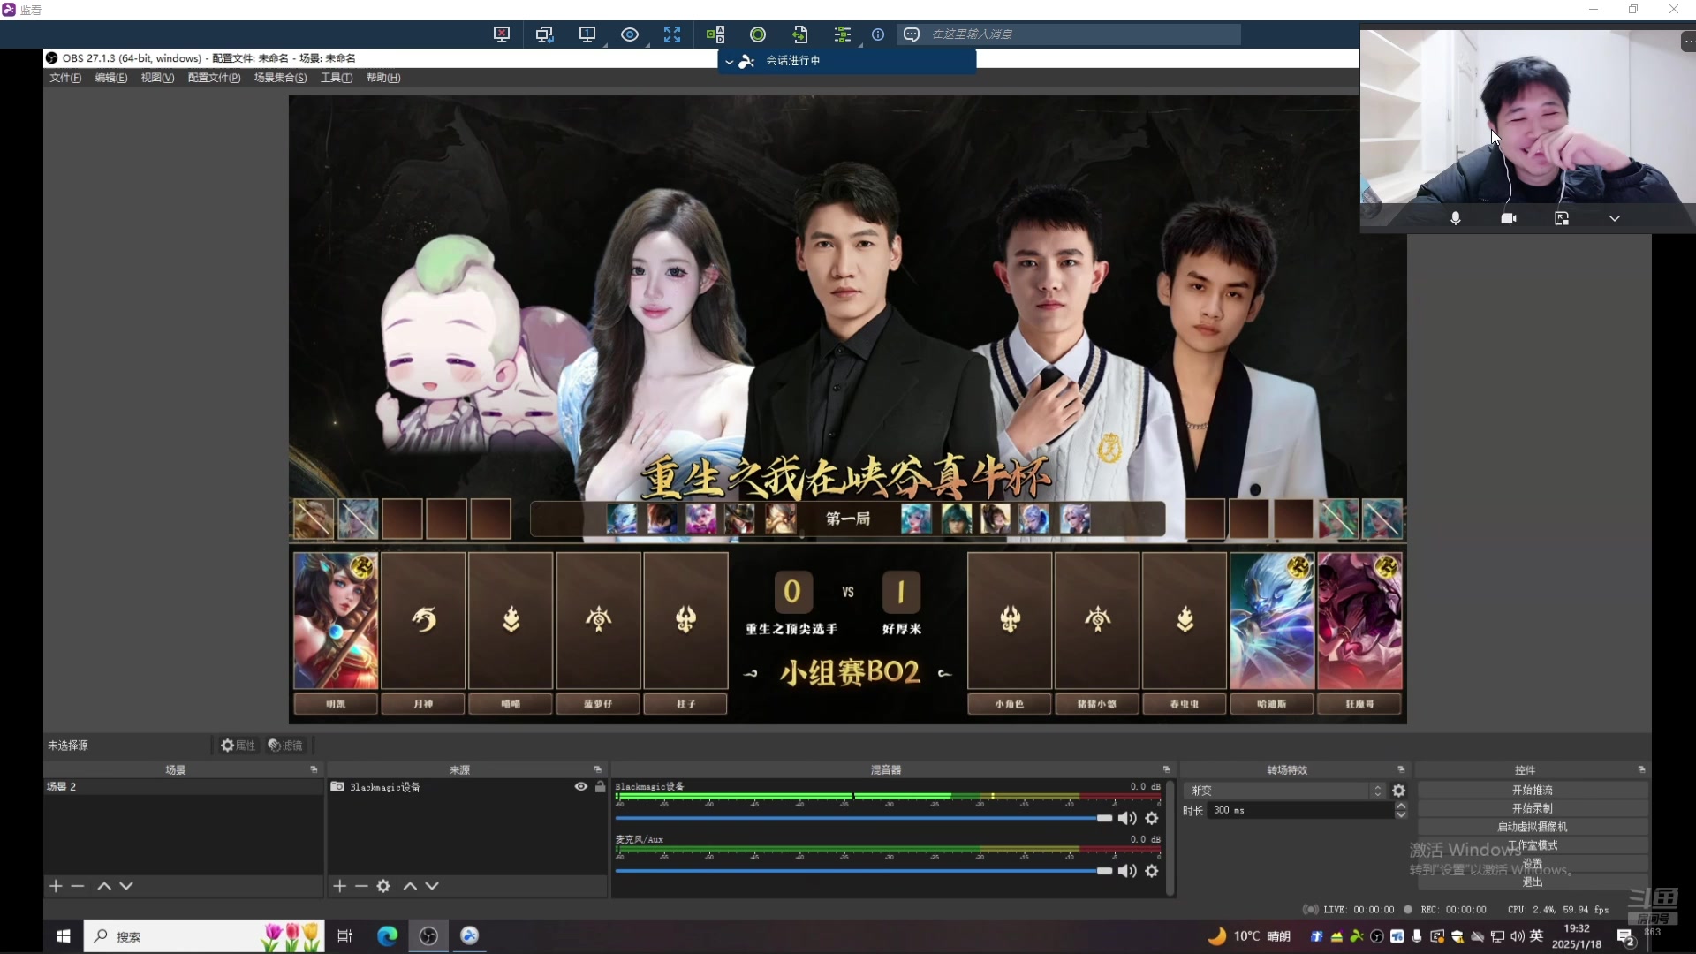This screenshot has width=1696, height=954.
Task: Open the 帮助(H) menu in OBS
Action: (x=383, y=78)
